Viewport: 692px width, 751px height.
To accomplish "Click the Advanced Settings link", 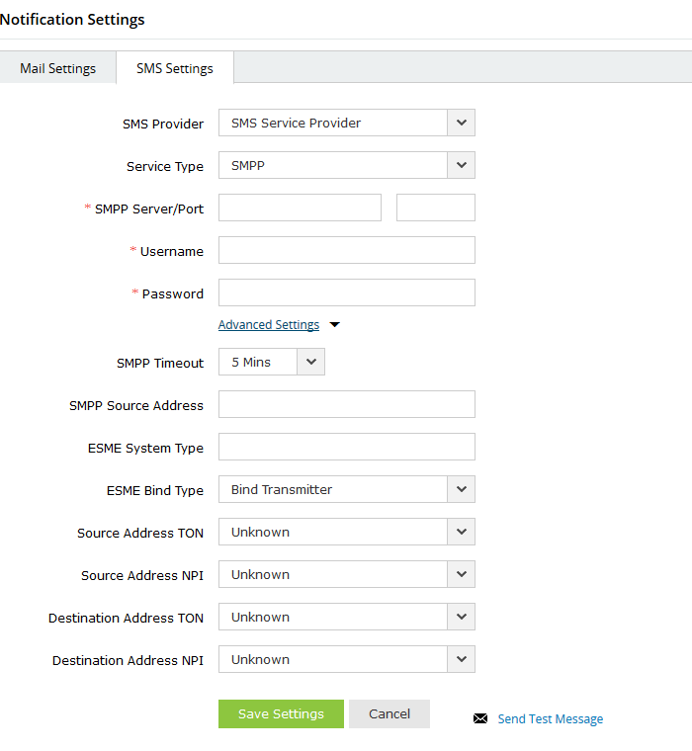I will [x=269, y=325].
